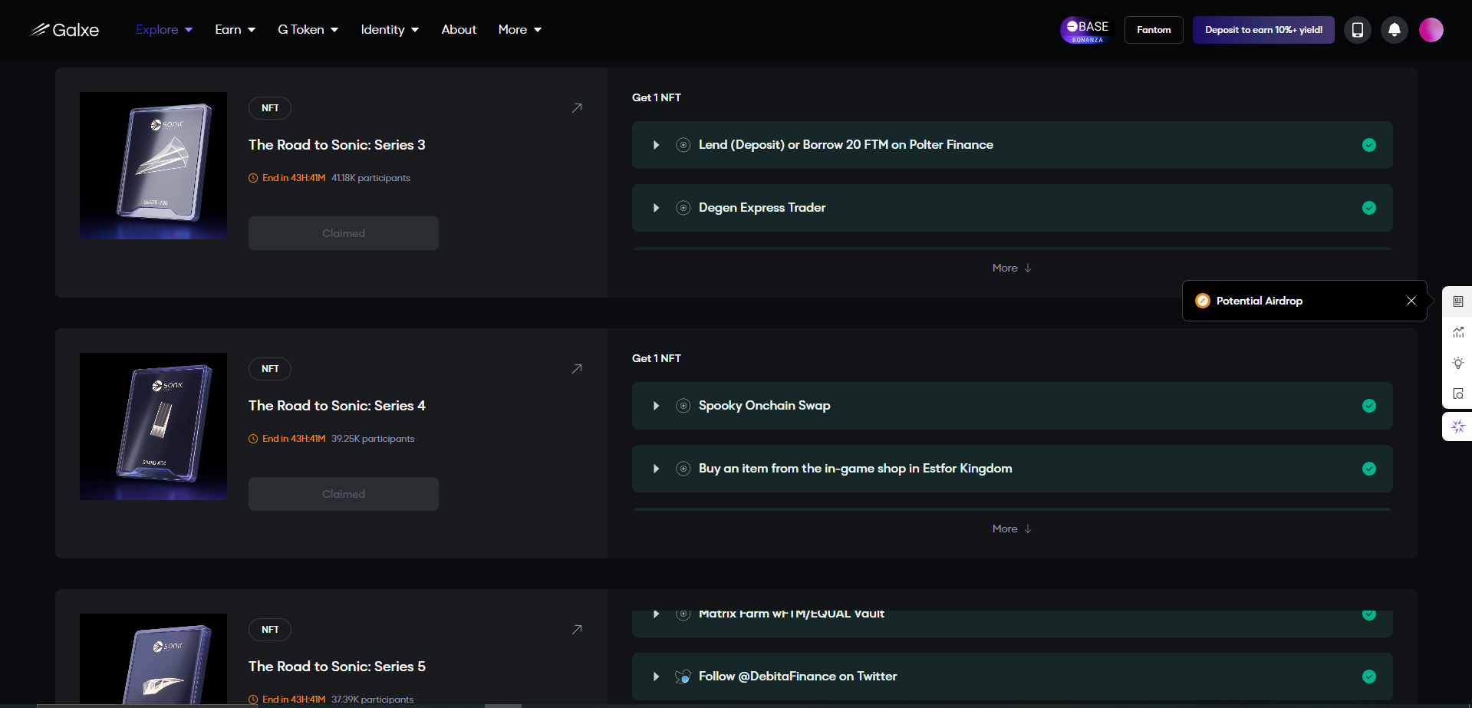Select the Fantom network button

pyautogui.click(x=1154, y=30)
